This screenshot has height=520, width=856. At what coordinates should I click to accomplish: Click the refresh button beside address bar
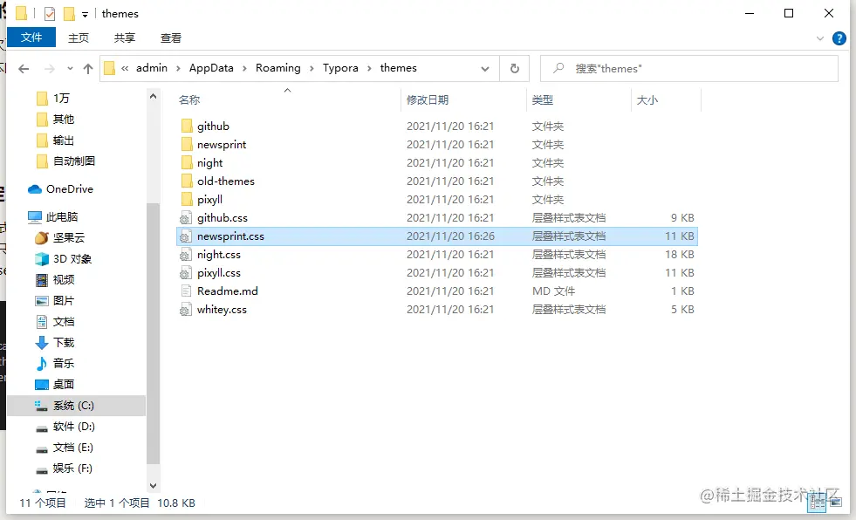(x=514, y=69)
